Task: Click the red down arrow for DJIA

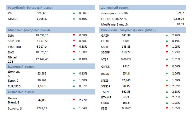Action: tap(74, 35)
